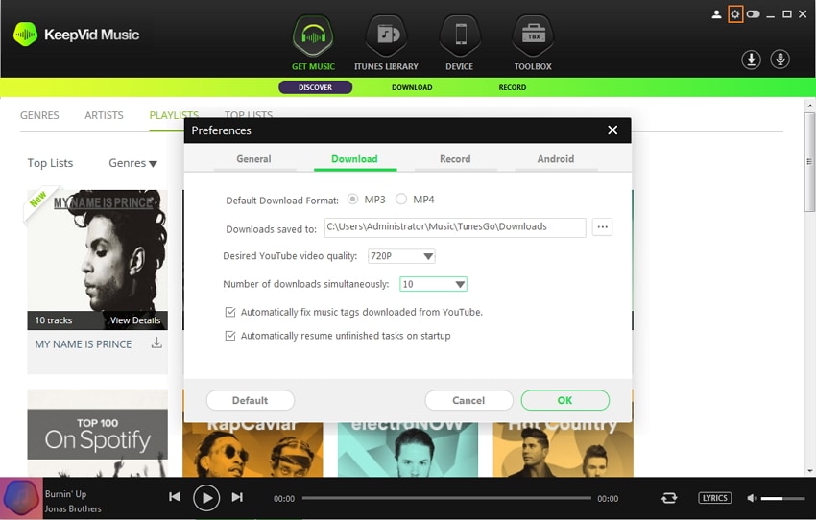Image resolution: width=816 pixels, height=520 pixels.
Task: Open simultaneous downloads number dropdown
Action: pyautogui.click(x=433, y=284)
